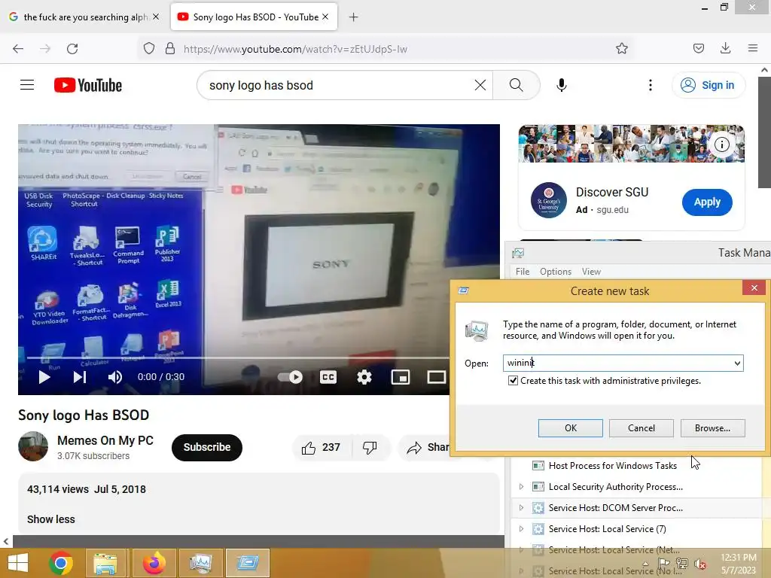Open Memes On My PC channel avatar
The height and width of the screenshot is (578, 771).
coord(33,446)
